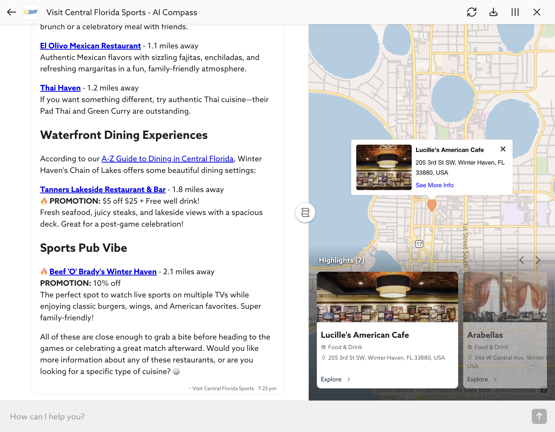
Task: Click the download icon in header
Action: point(493,12)
